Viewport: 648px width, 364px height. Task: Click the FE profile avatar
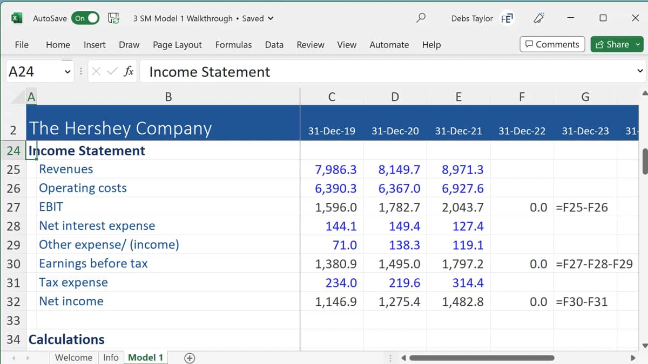[507, 18]
